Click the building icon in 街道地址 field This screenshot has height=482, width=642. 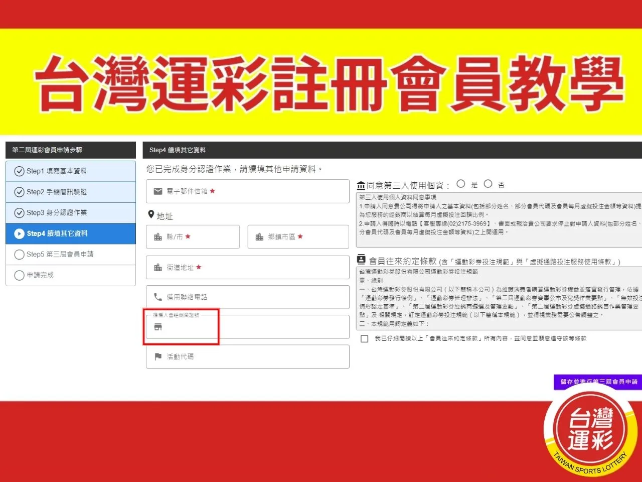tap(158, 267)
